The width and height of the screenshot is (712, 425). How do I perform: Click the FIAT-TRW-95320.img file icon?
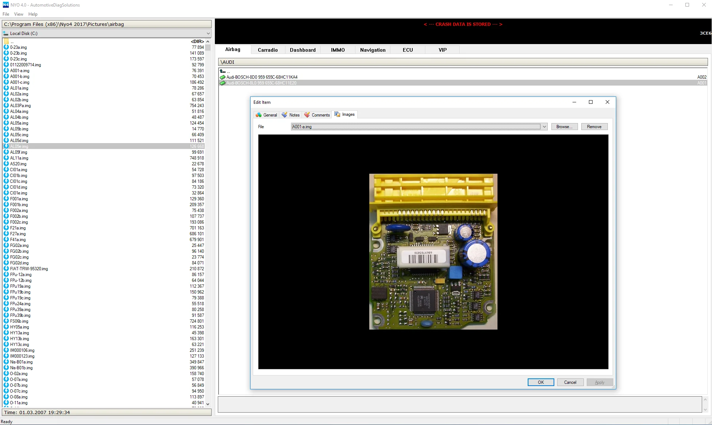[x=6, y=269]
